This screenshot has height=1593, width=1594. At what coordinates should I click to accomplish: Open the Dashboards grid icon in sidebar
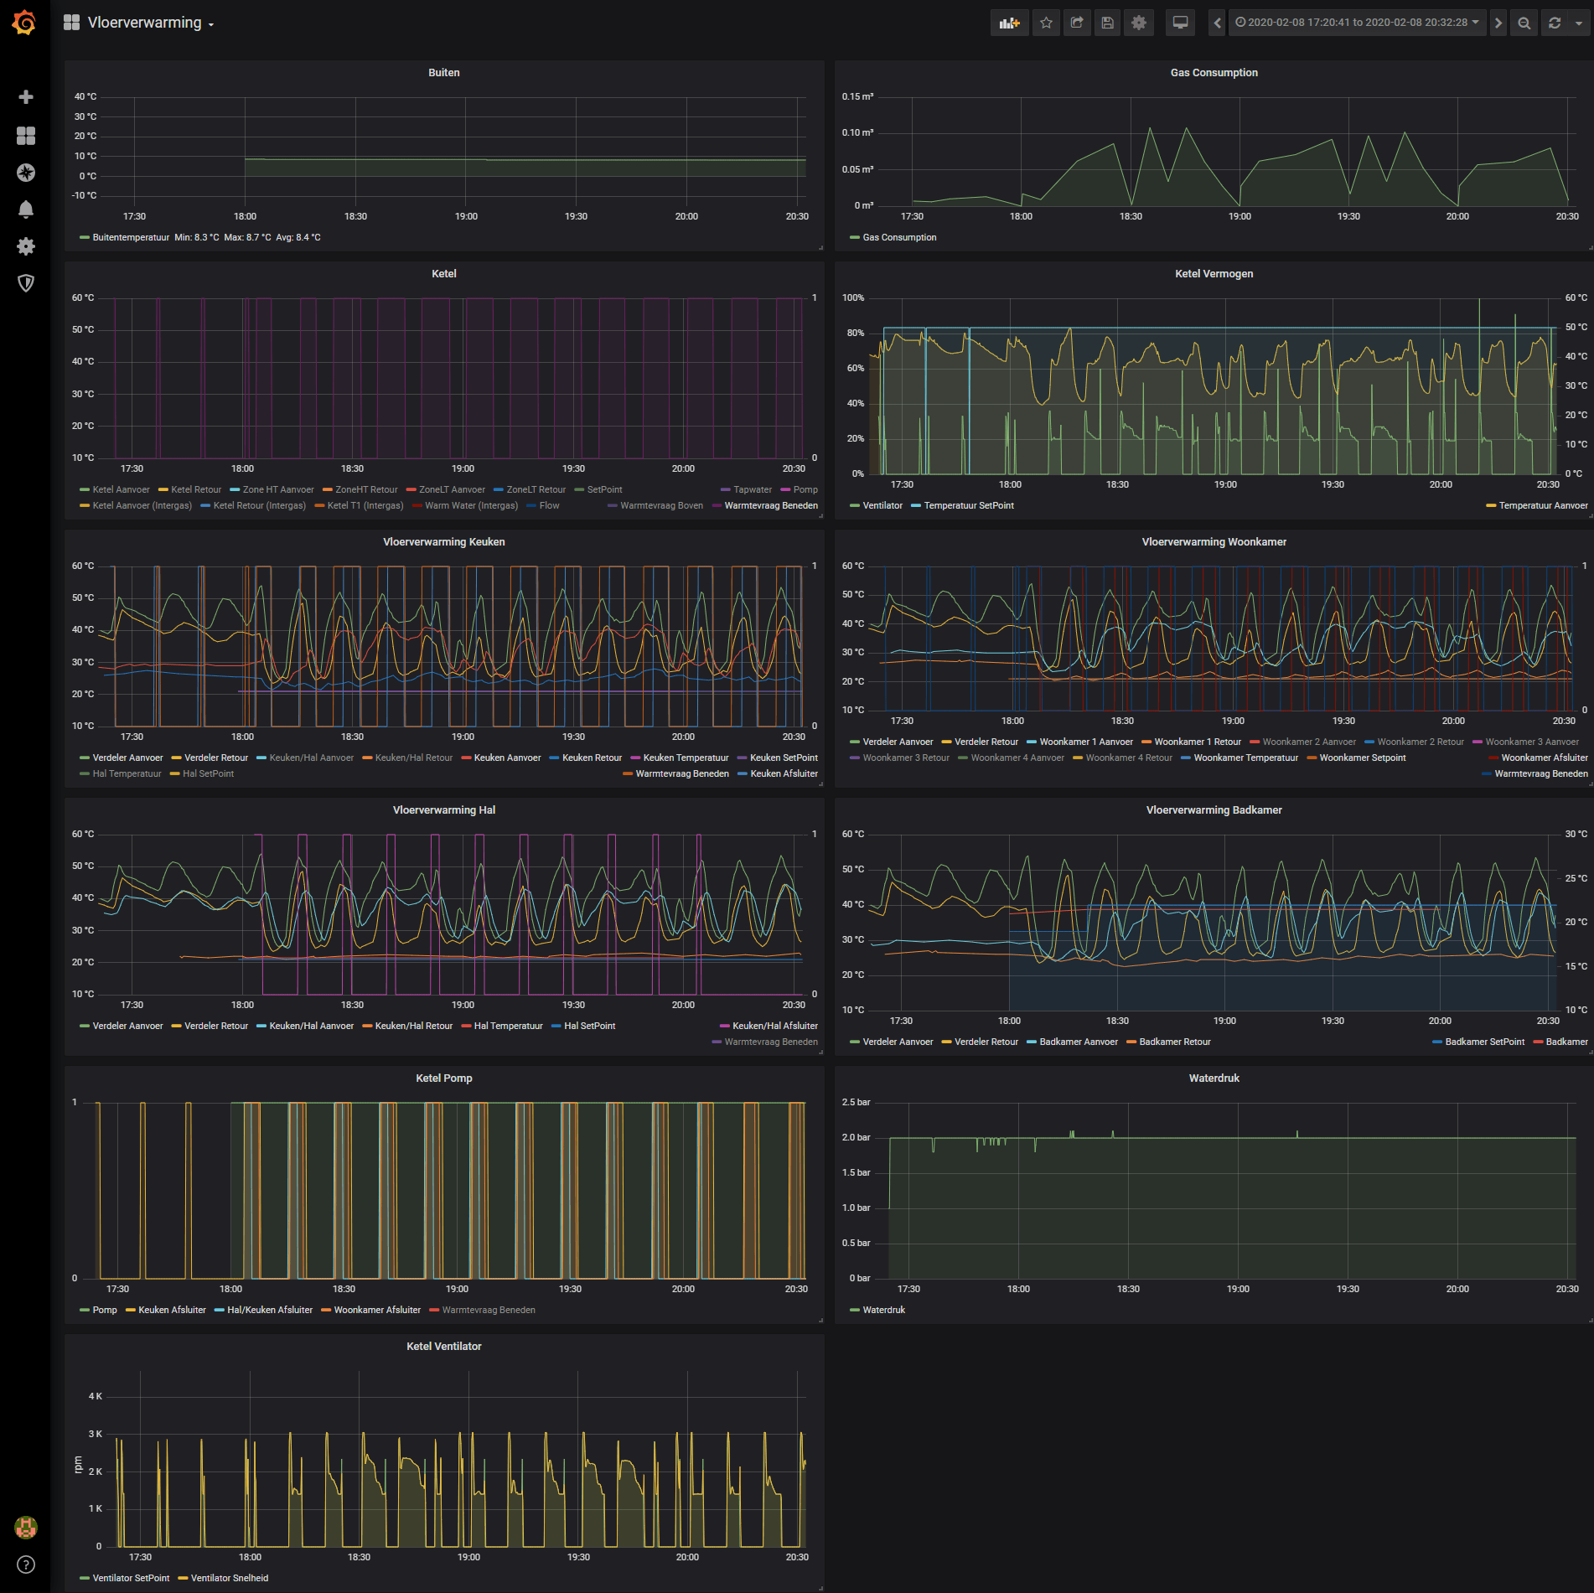[26, 136]
